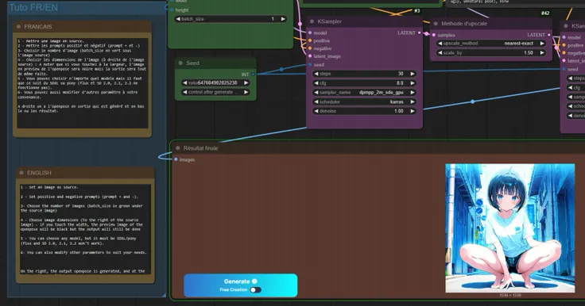The height and width of the screenshot is (306, 585).
Task: Collapse the Methode d'upscale node
Action: [436, 24]
